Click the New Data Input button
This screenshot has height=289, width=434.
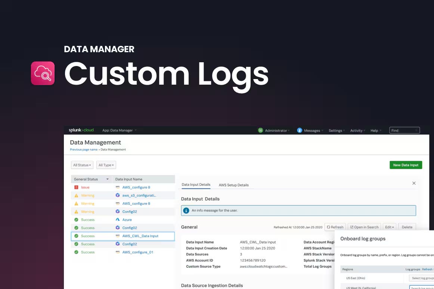406,165
